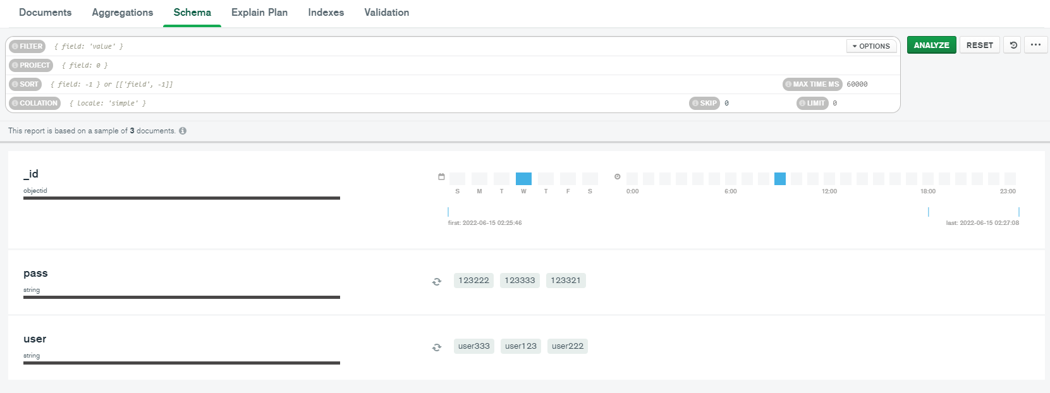The height and width of the screenshot is (393, 1050).
Task: Click the user field name
Action: pyautogui.click(x=35, y=339)
